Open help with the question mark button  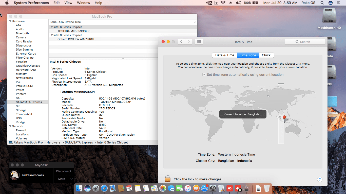click(x=320, y=179)
